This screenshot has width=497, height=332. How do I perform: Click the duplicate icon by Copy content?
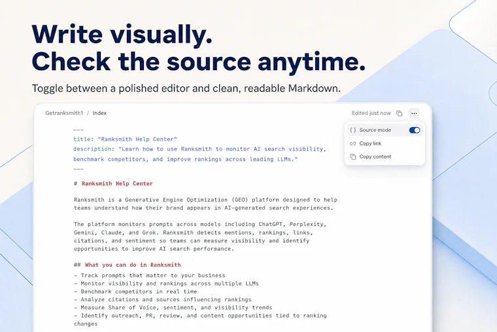point(352,157)
